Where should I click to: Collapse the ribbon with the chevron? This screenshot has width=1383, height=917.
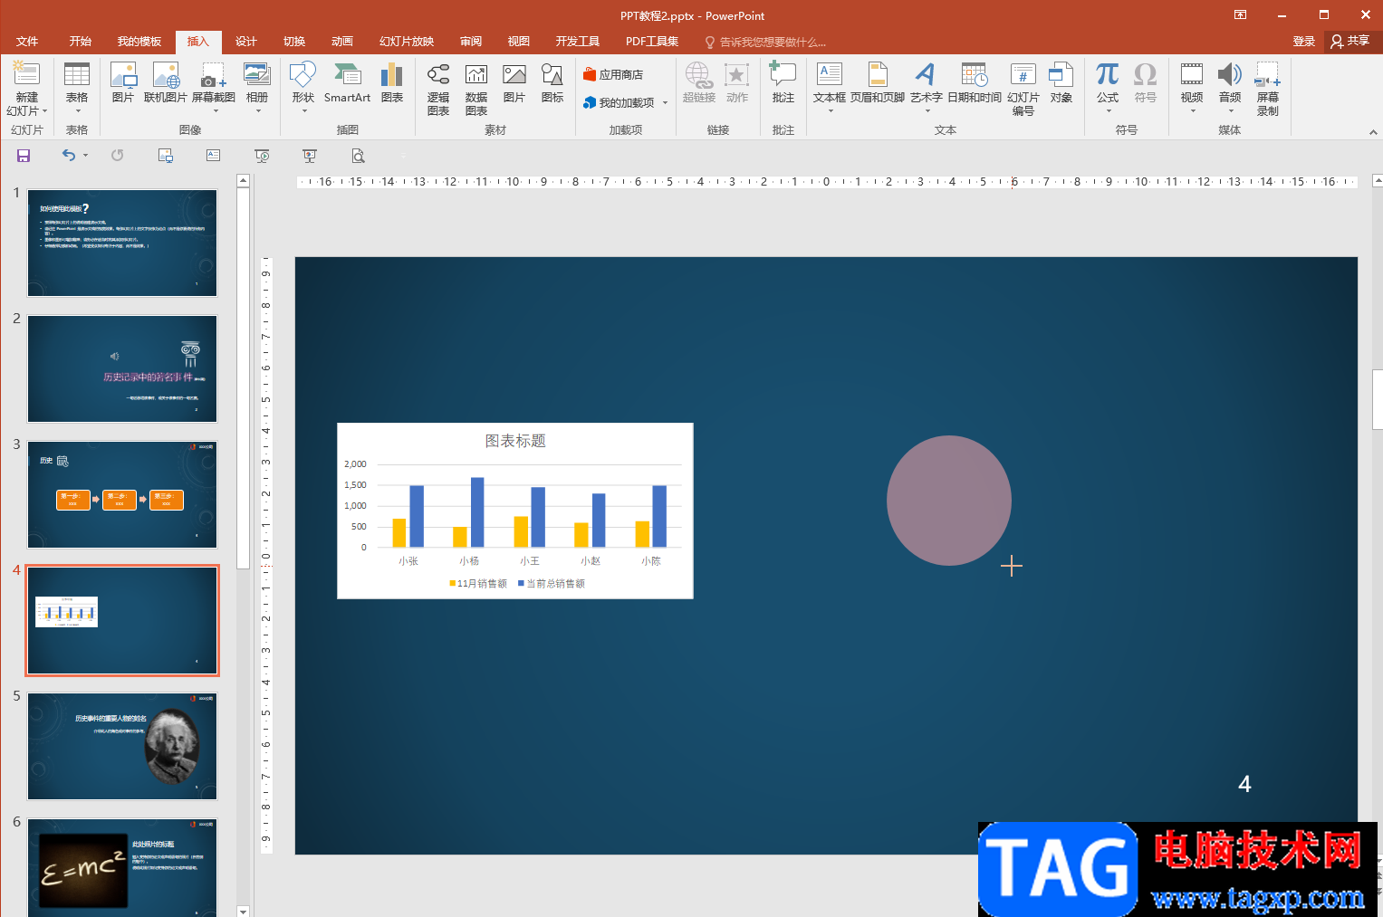(1373, 132)
